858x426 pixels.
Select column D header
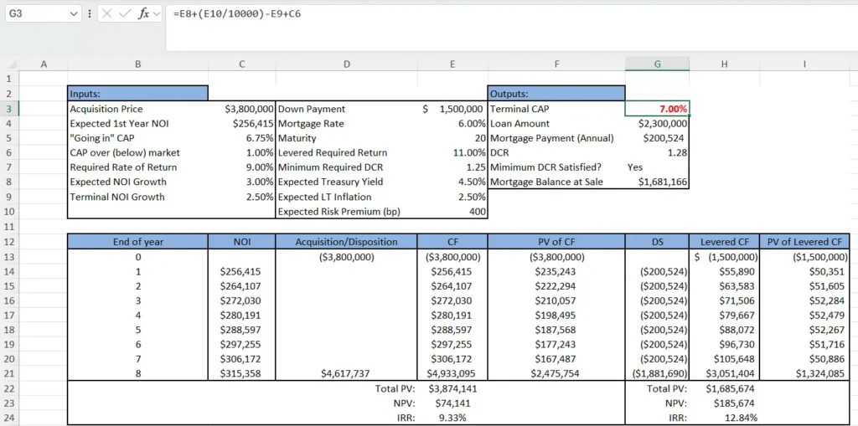(x=346, y=64)
